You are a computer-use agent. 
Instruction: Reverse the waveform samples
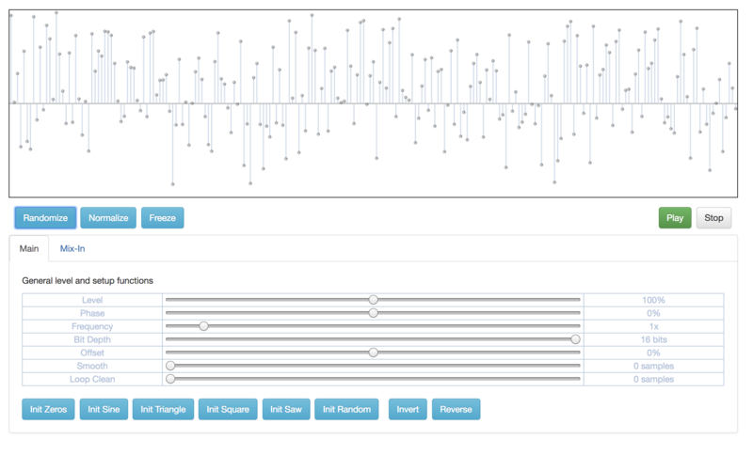(456, 410)
